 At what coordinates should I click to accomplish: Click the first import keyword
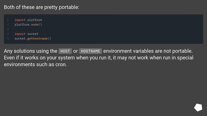[20, 20]
